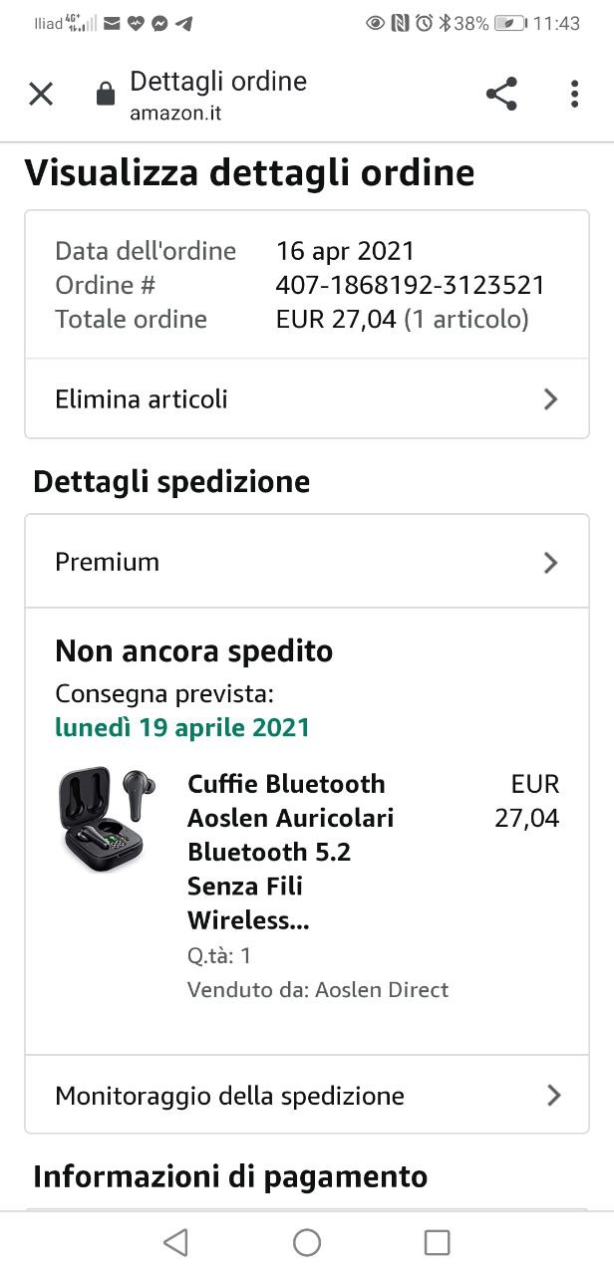Viewport: 614px width, 1275px height.
Task: Share the order details page
Action: click(501, 95)
